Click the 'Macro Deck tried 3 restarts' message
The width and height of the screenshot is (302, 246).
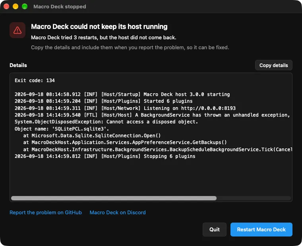tap(104, 37)
